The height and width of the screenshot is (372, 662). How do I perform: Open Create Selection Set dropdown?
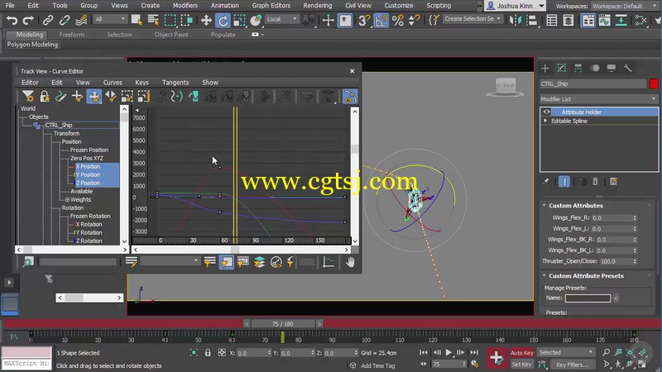point(473,19)
